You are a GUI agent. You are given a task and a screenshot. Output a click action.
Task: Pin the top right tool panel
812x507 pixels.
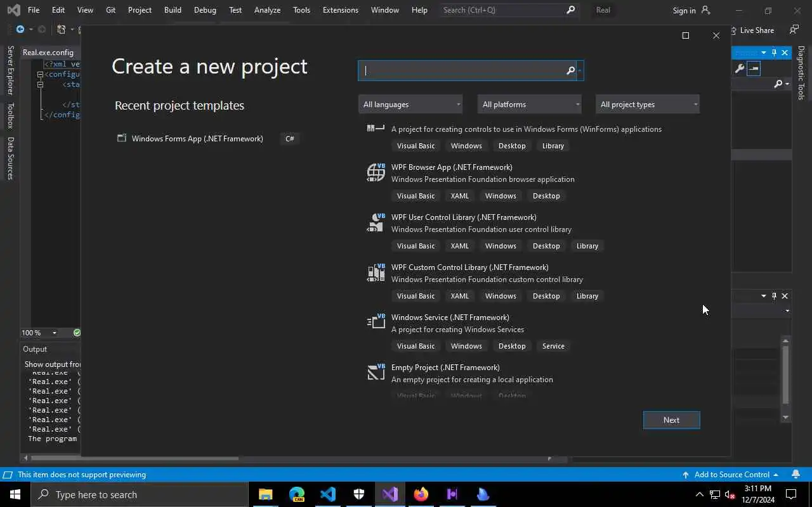(774, 53)
